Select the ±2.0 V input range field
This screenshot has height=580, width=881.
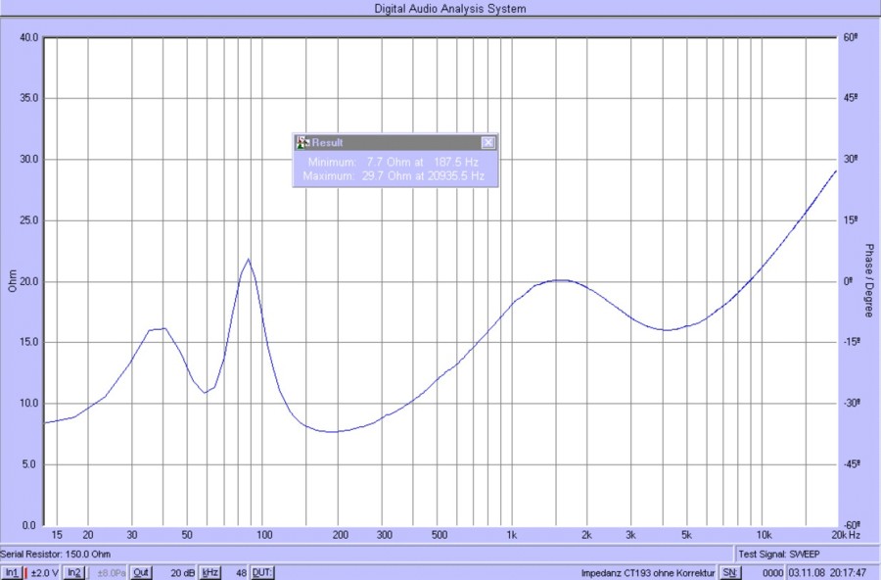pos(45,572)
